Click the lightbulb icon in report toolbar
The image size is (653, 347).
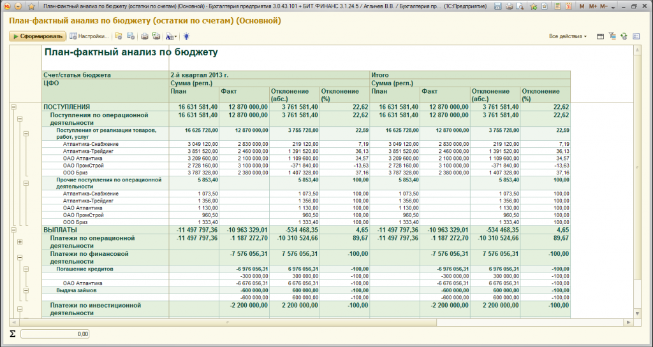[186, 36]
